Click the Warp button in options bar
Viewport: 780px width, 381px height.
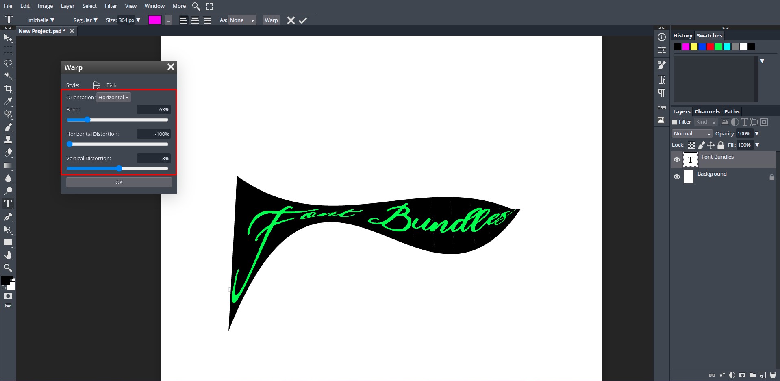click(271, 20)
